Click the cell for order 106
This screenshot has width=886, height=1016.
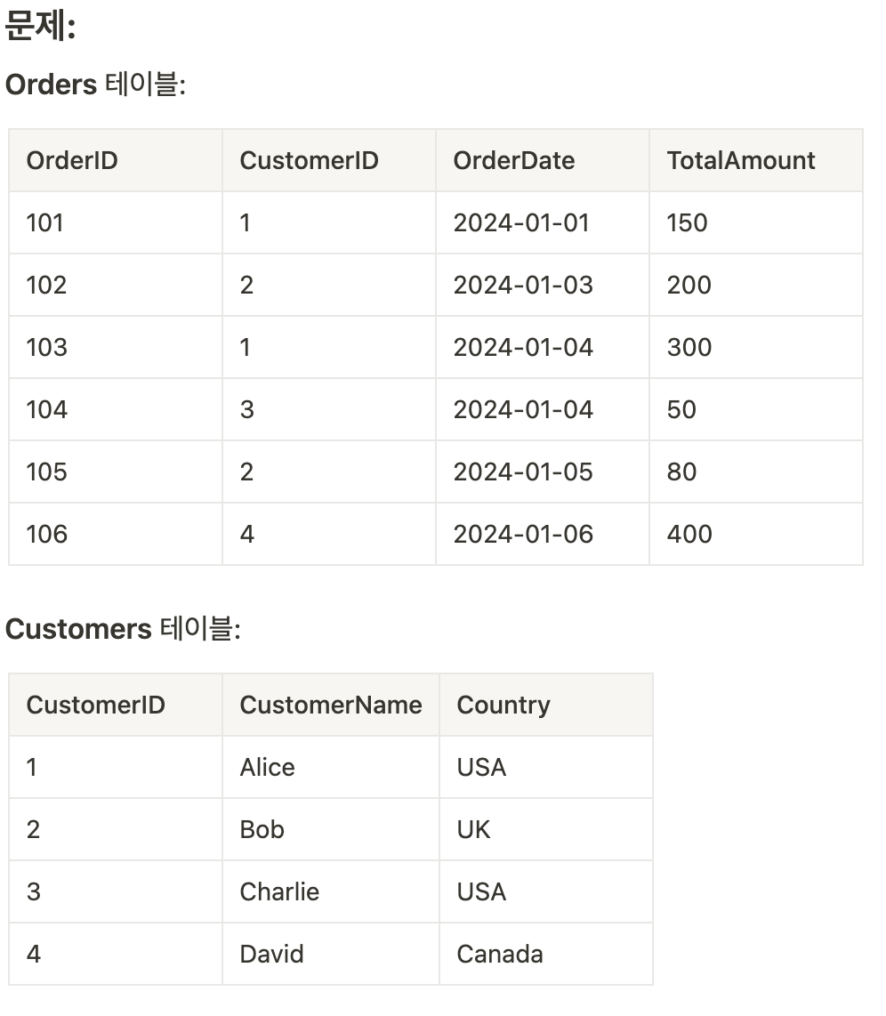(47, 534)
